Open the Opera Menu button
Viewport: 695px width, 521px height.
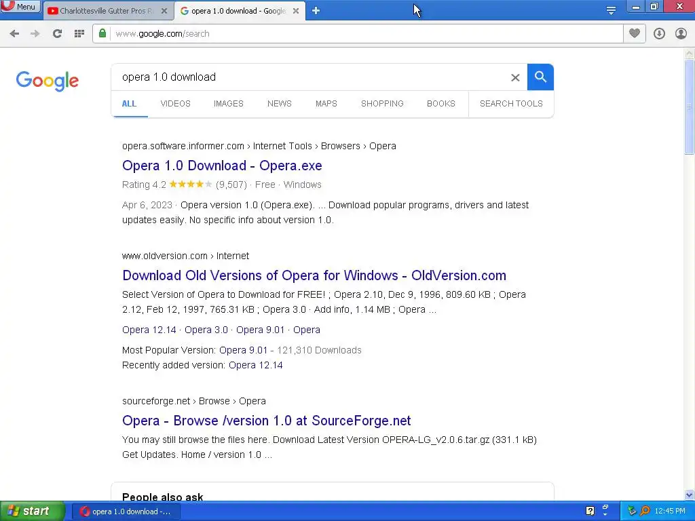[20, 6]
